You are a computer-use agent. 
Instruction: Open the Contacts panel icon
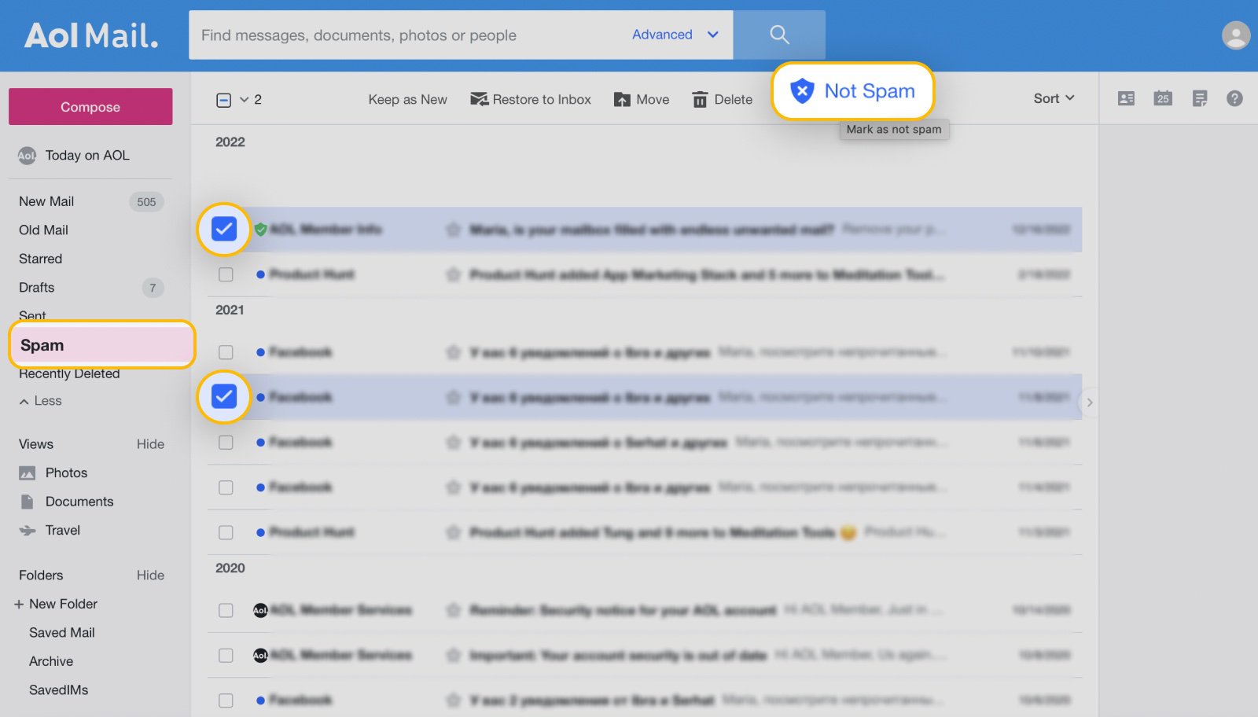point(1127,98)
